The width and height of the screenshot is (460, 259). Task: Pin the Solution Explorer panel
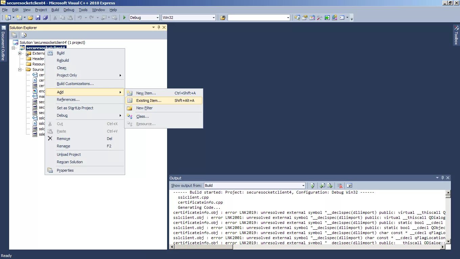159,27
